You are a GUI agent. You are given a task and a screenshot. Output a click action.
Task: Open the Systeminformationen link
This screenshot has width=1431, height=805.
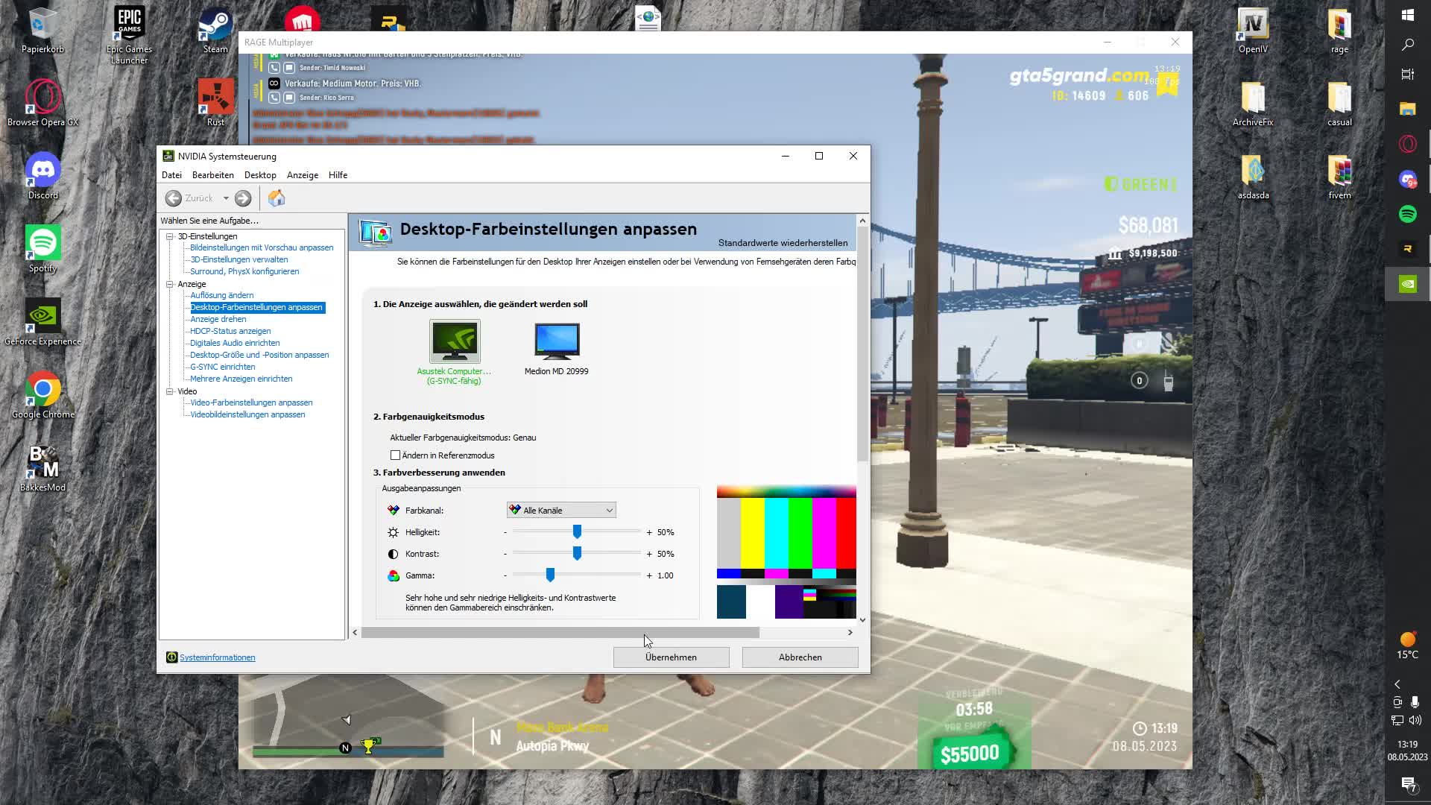pos(217,657)
